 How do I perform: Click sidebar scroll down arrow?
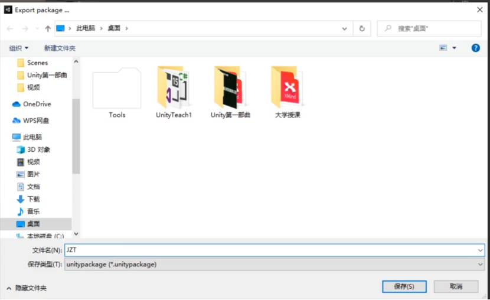point(76,234)
